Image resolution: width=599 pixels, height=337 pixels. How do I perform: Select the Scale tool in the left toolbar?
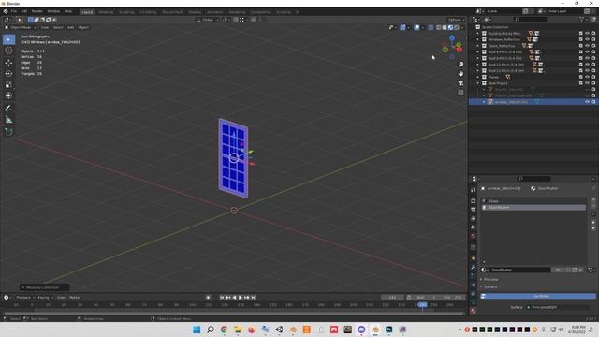8,84
